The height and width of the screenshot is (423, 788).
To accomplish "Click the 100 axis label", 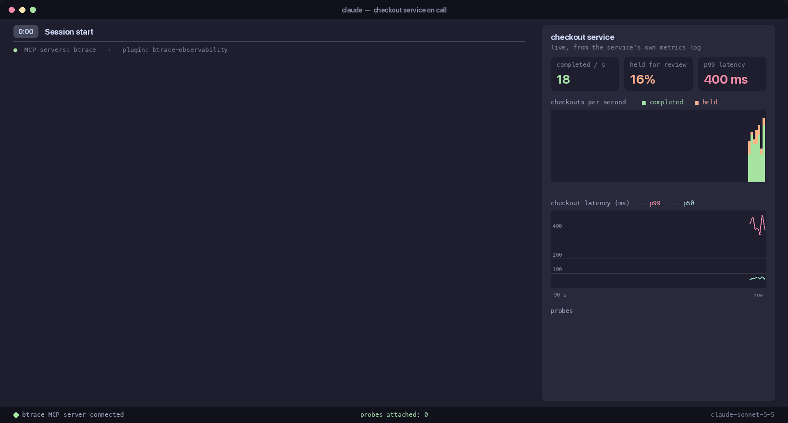I will (x=557, y=269).
